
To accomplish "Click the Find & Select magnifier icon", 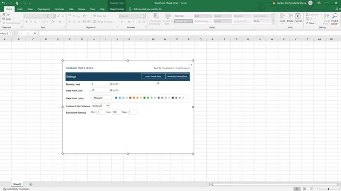I will (x=335, y=16).
